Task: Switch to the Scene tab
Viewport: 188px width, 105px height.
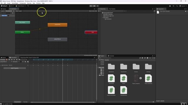Action: coord(4,9)
